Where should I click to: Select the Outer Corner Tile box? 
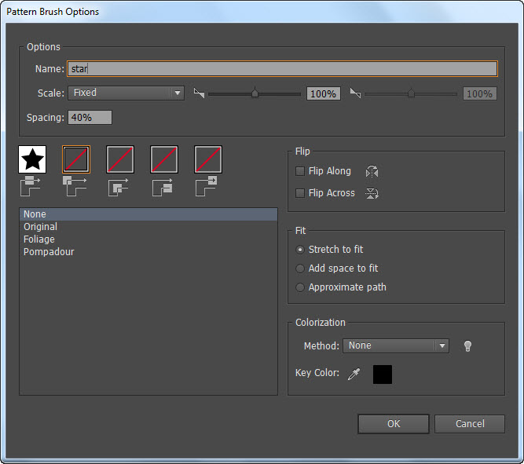click(x=76, y=159)
